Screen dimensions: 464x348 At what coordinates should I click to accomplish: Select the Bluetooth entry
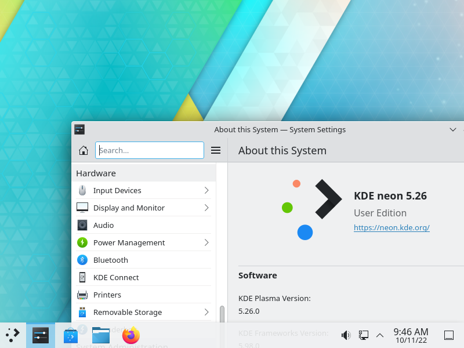click(x=143, y=260)
